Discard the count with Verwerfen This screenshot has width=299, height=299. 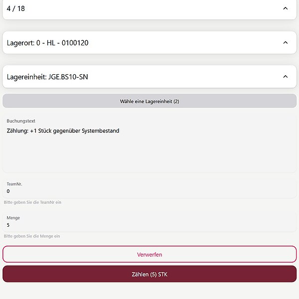pyautogui.click(x=149, y=254)
